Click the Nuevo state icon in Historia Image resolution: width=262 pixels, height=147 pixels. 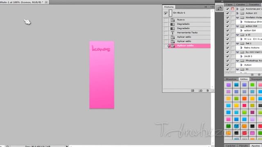[x=173, y=20]
